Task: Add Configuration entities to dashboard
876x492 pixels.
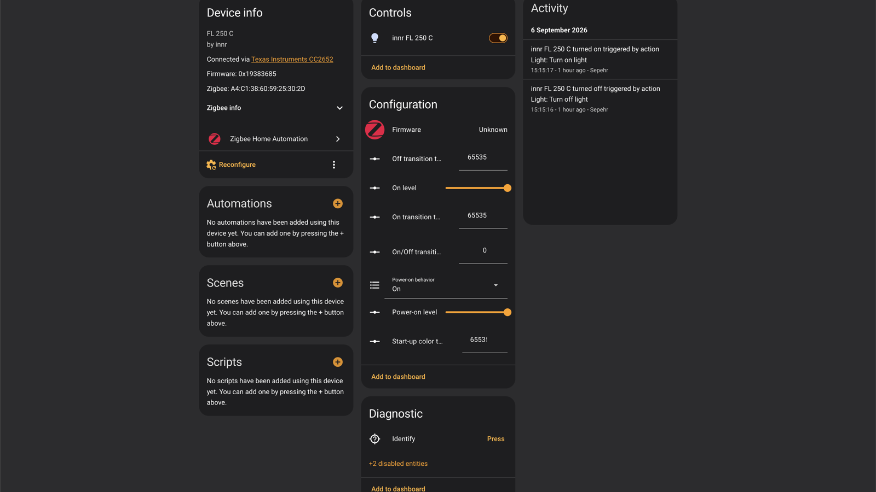Action: point(398,377)
